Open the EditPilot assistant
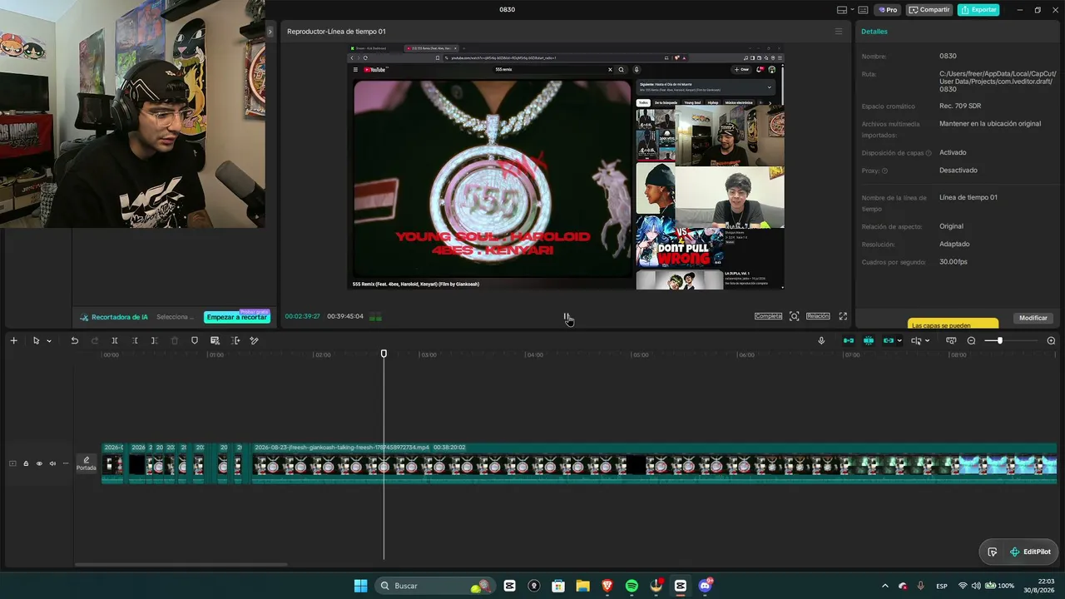 coord(1030,552)
